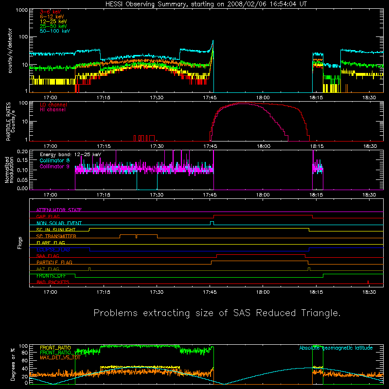Click the "PARTICLE RATES" axis label
Viewport: 389px width, 389px height.
point(8,122)
